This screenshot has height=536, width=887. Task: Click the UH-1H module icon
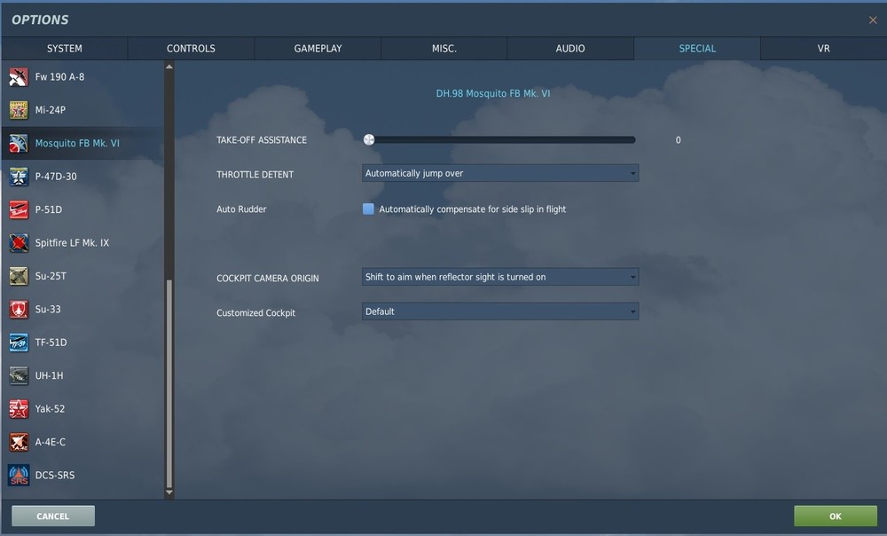pos(18,376)
